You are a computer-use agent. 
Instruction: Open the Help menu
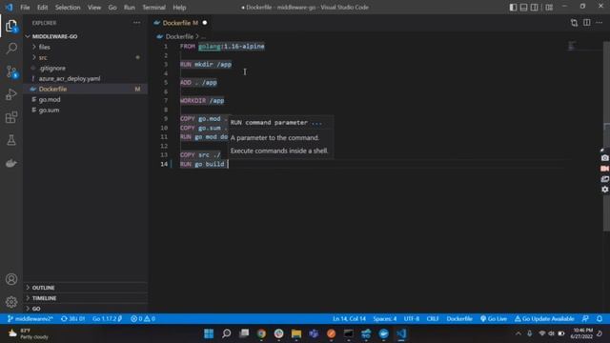179,7
